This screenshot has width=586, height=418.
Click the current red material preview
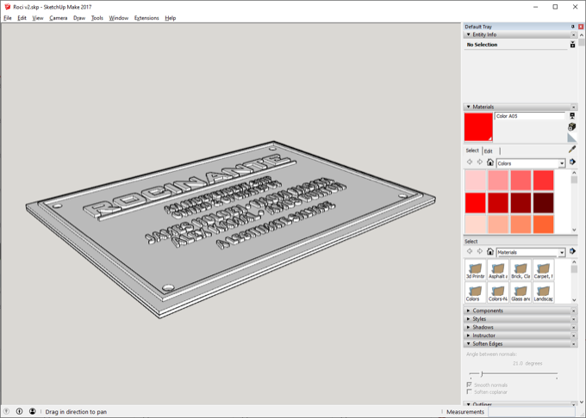pyautogui.click(x=478, y=127)
